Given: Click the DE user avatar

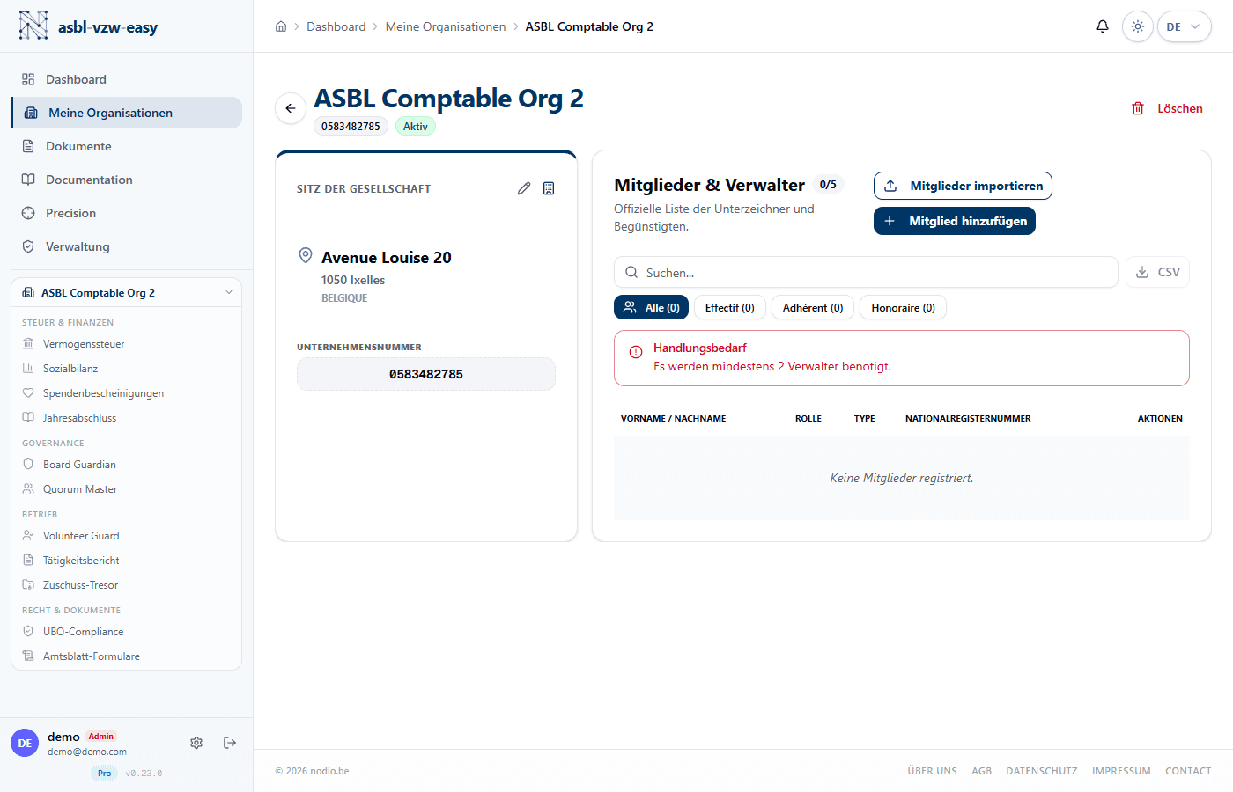Looking at the screenshot, I should [x=25, y=743].
